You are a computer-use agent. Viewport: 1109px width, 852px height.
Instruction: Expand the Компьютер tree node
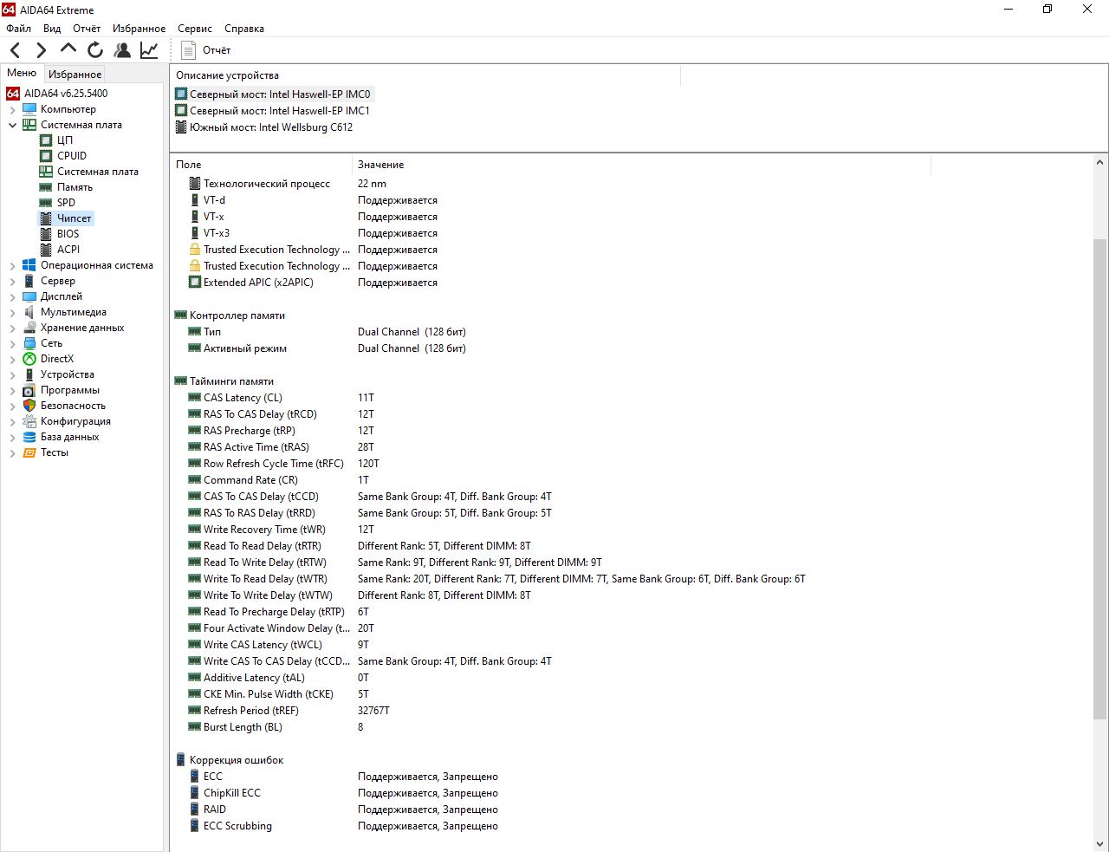(13, 110)
